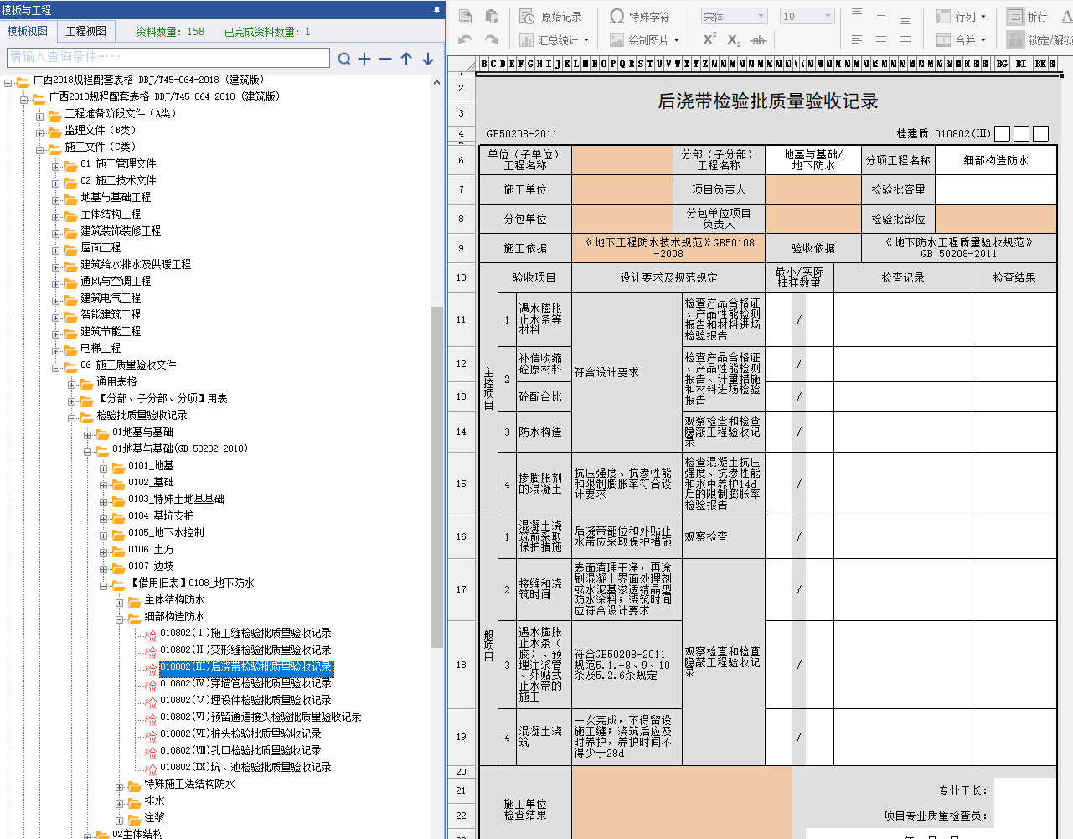Expand 0105_地下水控制 node
This screenshot has width=1073, height=839.
click(104, 536)
